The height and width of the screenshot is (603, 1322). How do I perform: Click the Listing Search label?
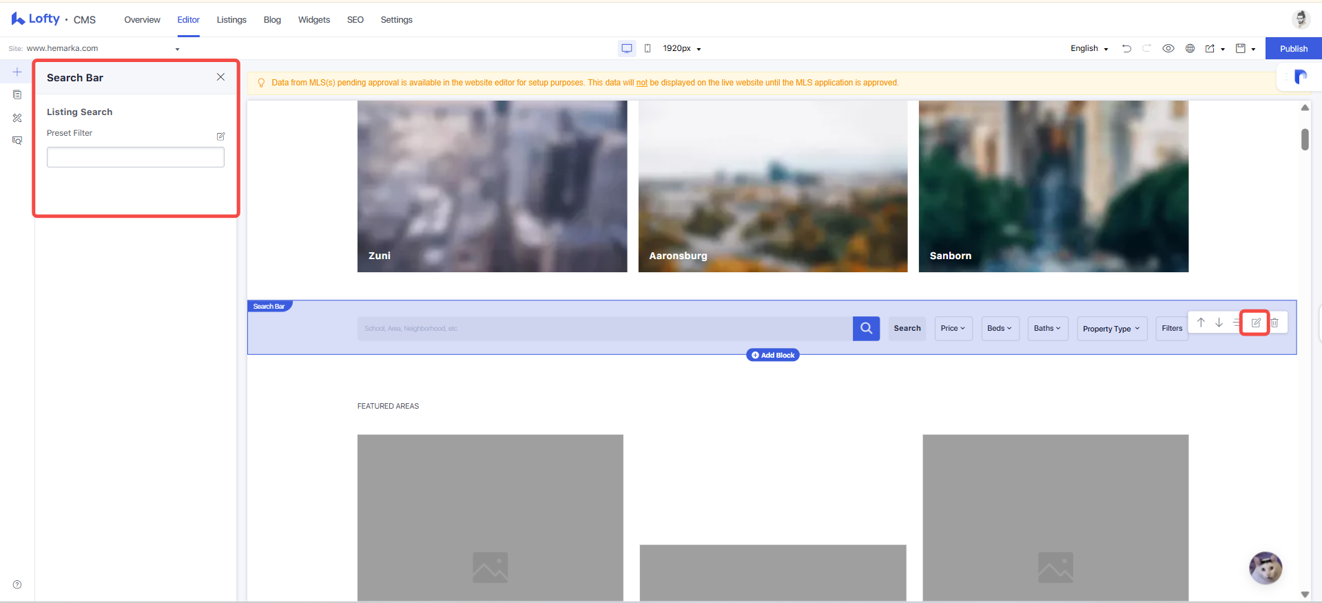[x=79, y=112]
